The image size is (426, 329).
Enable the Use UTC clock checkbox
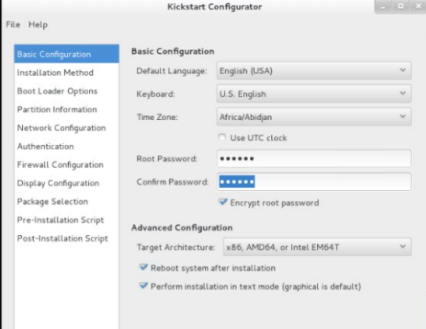(x=222, y=137)
